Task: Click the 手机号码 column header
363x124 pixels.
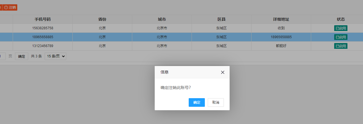Action: [43, 19]
